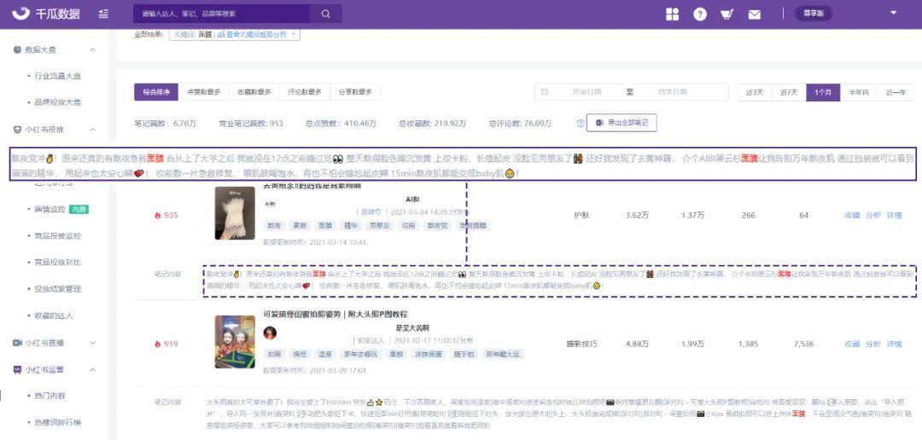Click the 结束日期 end date field
The image size is (922, 440).
click(x=672, y=91)
